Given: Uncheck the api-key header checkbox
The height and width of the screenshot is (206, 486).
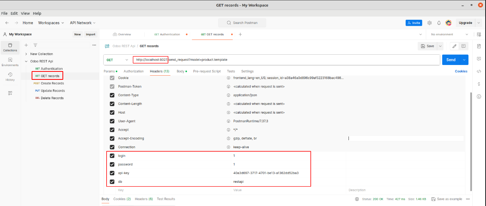Looking at the screenshot, I should pyautogui.click(x=112, y=173).
